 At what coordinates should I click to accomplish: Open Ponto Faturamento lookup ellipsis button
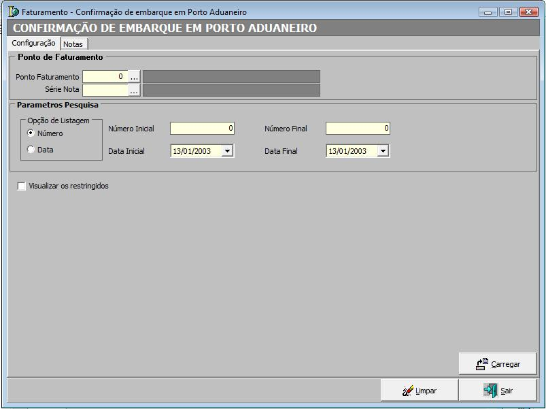[134, 77]
